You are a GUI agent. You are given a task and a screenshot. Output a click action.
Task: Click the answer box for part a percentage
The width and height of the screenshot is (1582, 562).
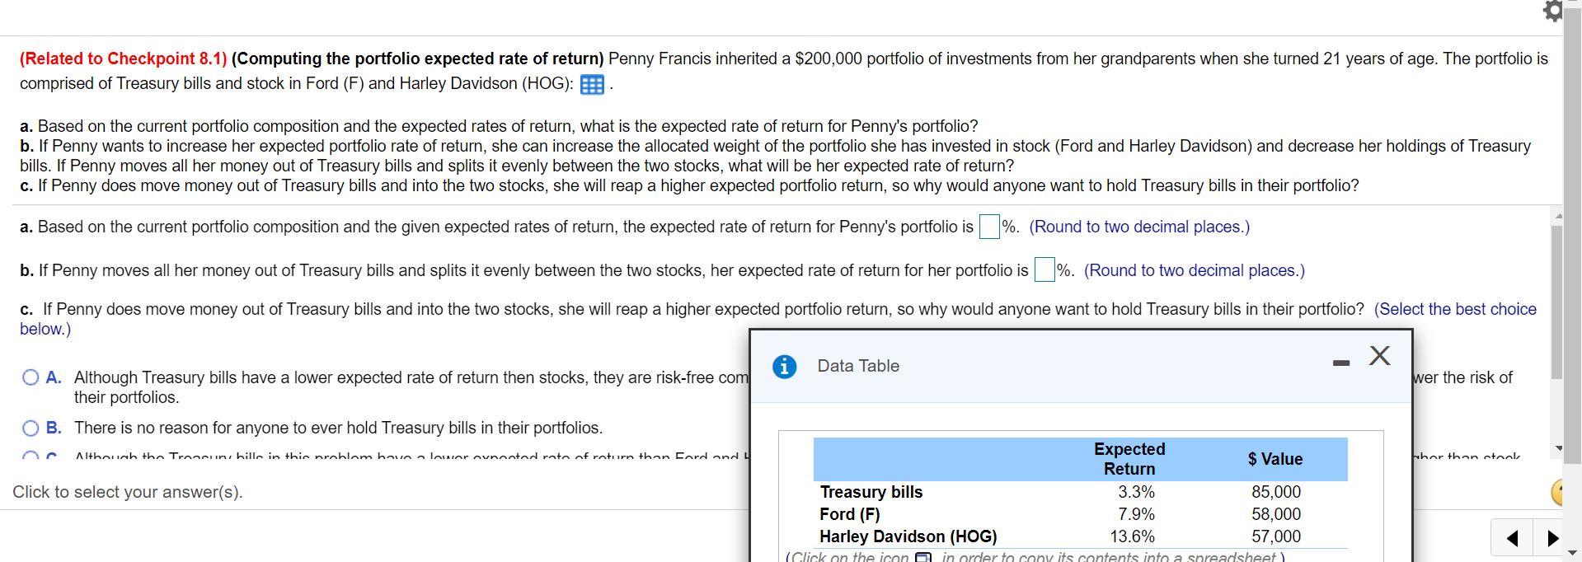[988, 227]
